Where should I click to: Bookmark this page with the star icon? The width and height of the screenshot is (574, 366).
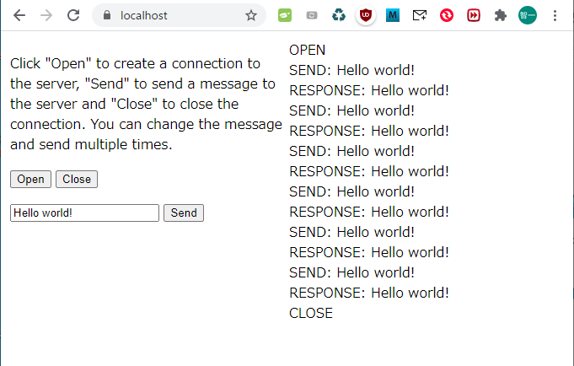pos(250,15)
